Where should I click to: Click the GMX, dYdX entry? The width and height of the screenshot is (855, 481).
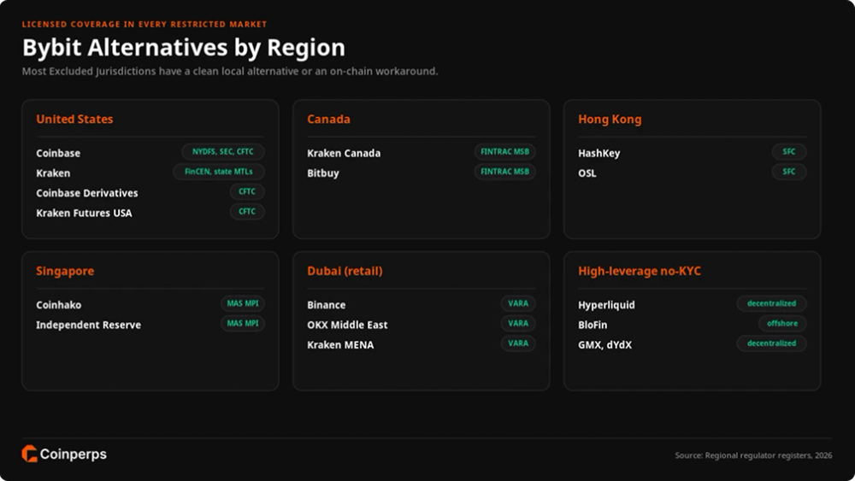tap(604, 345)
